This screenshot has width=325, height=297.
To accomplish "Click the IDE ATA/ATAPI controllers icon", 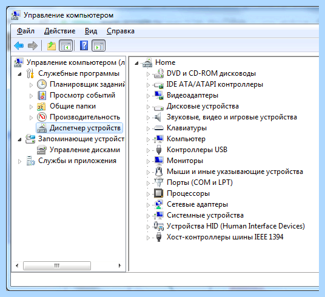I will (x=159, y=85).
